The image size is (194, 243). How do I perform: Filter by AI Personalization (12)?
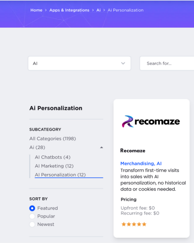(x=60, y=175)
